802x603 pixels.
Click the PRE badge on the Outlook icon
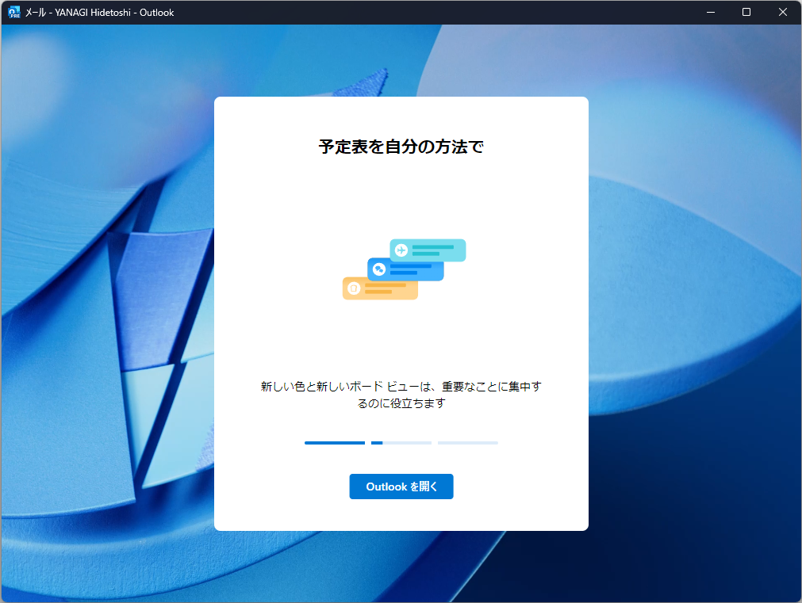pyautogui.click(x=17, y=17)
